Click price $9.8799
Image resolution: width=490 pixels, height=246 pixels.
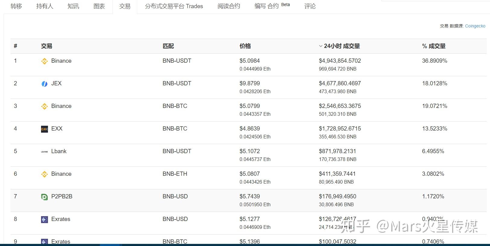click(x=250, y=84)
